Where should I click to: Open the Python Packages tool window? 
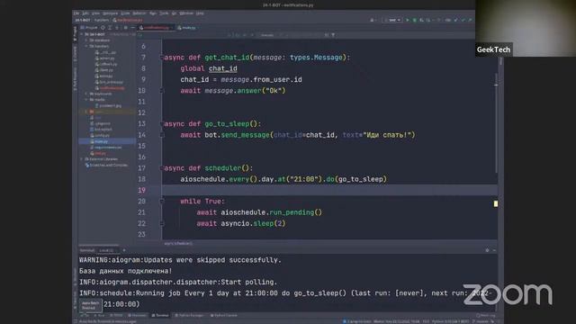pos(189,316)
